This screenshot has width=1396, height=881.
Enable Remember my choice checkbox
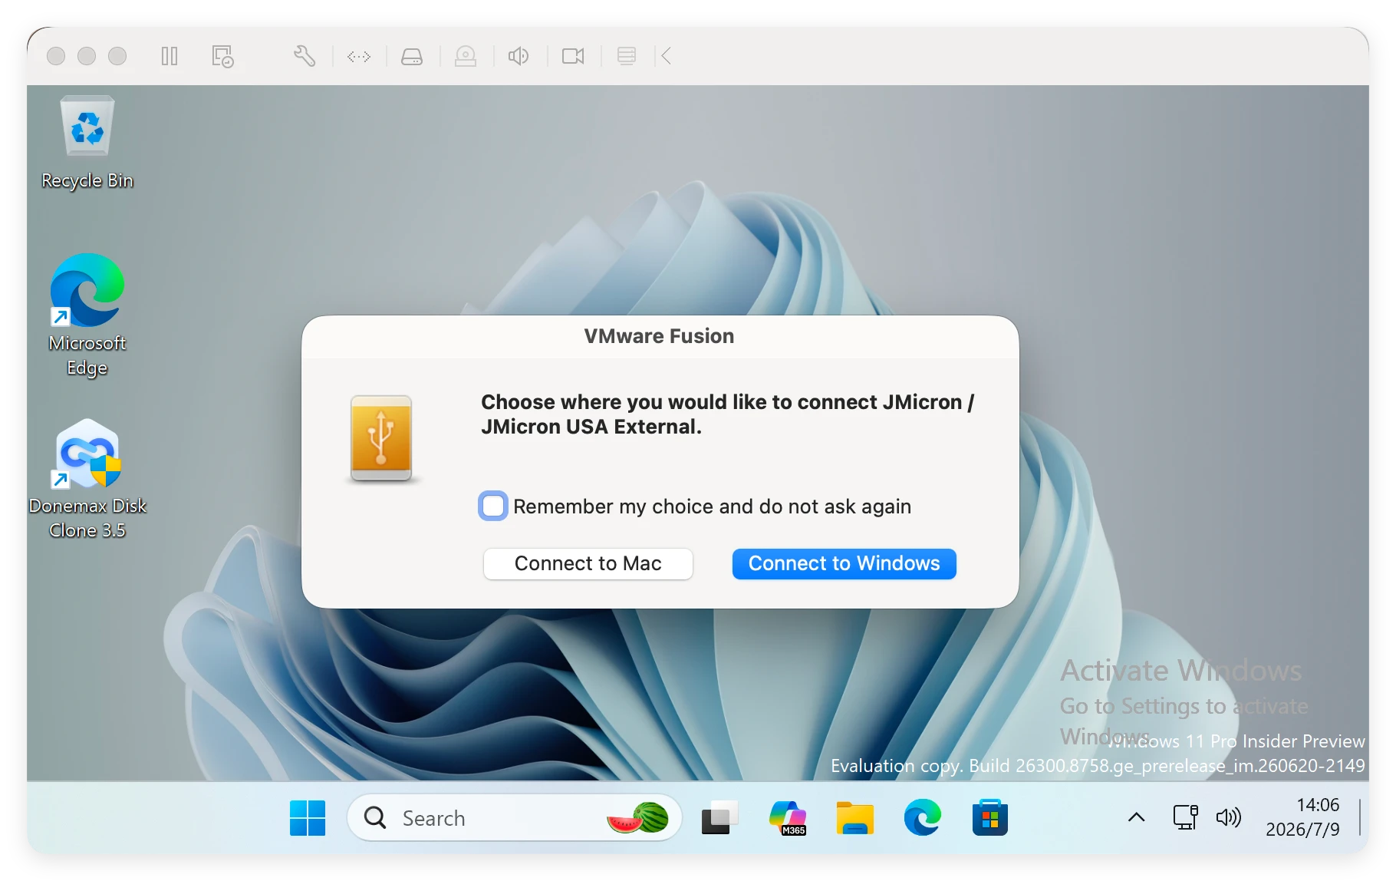[493, 506]
